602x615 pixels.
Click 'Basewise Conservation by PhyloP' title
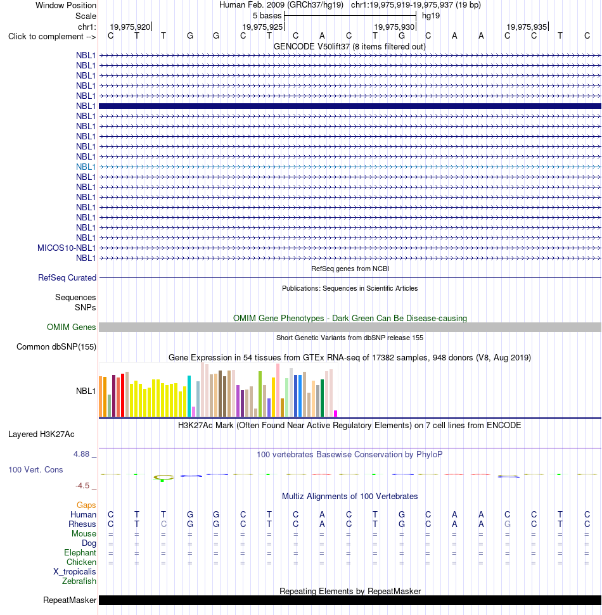click(x=350, y=454)
